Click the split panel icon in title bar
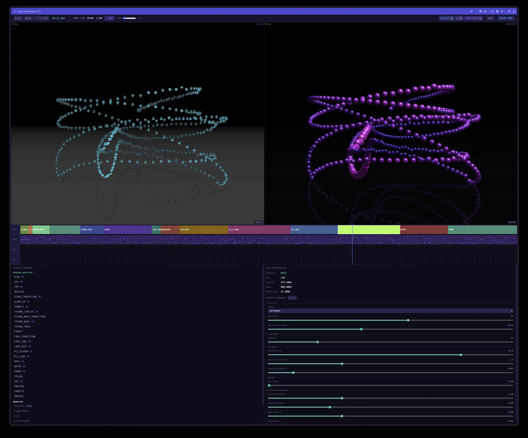Viewport: 528px width, 438px height. (514, 11)
